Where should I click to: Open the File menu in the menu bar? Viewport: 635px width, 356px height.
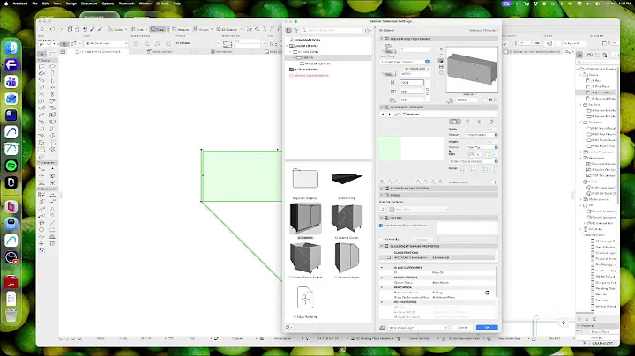pos(34,4)
